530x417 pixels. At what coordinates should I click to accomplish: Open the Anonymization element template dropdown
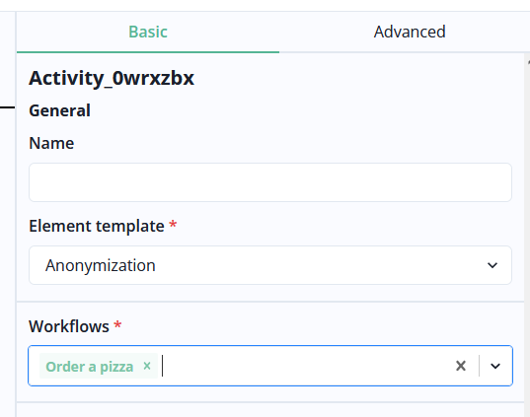[270, 265]
